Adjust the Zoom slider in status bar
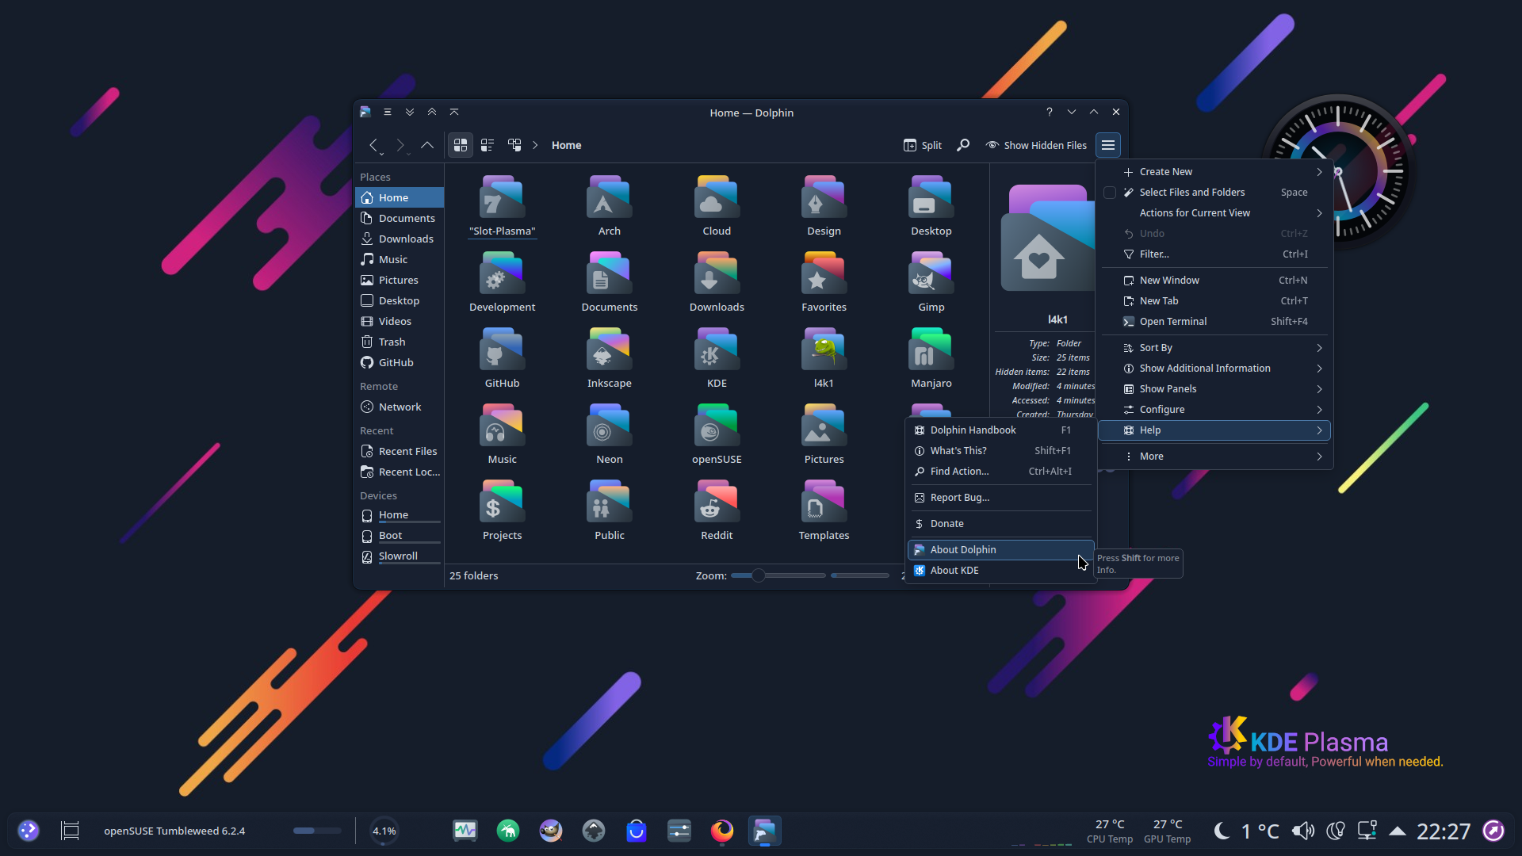The height and width of the screenshot is (856, 1522). (x=778, y=575)
